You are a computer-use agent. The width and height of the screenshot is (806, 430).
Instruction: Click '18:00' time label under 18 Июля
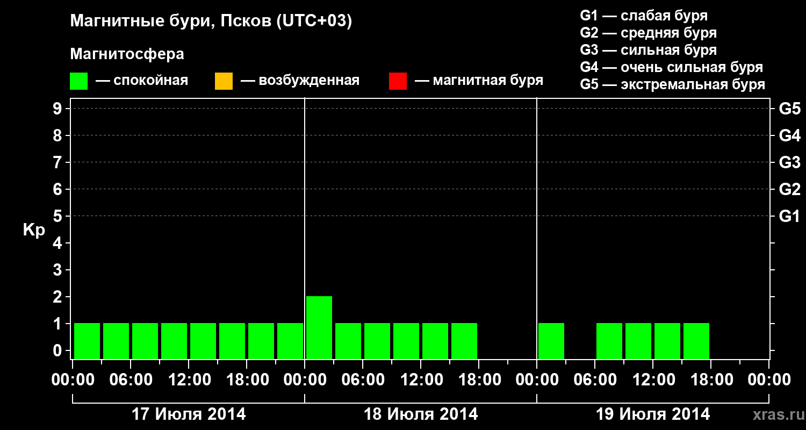click(x=479, y=380)
